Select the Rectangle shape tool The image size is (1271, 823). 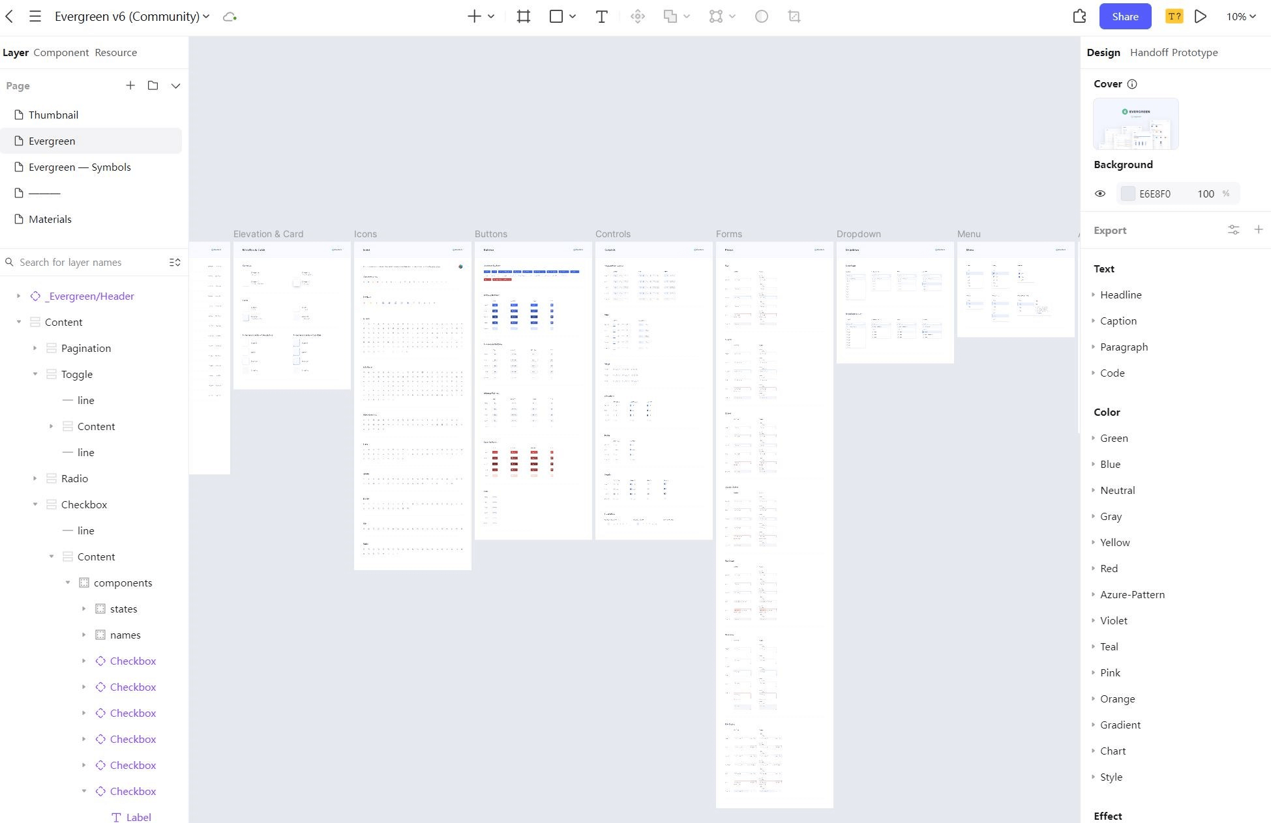point(556,16)
